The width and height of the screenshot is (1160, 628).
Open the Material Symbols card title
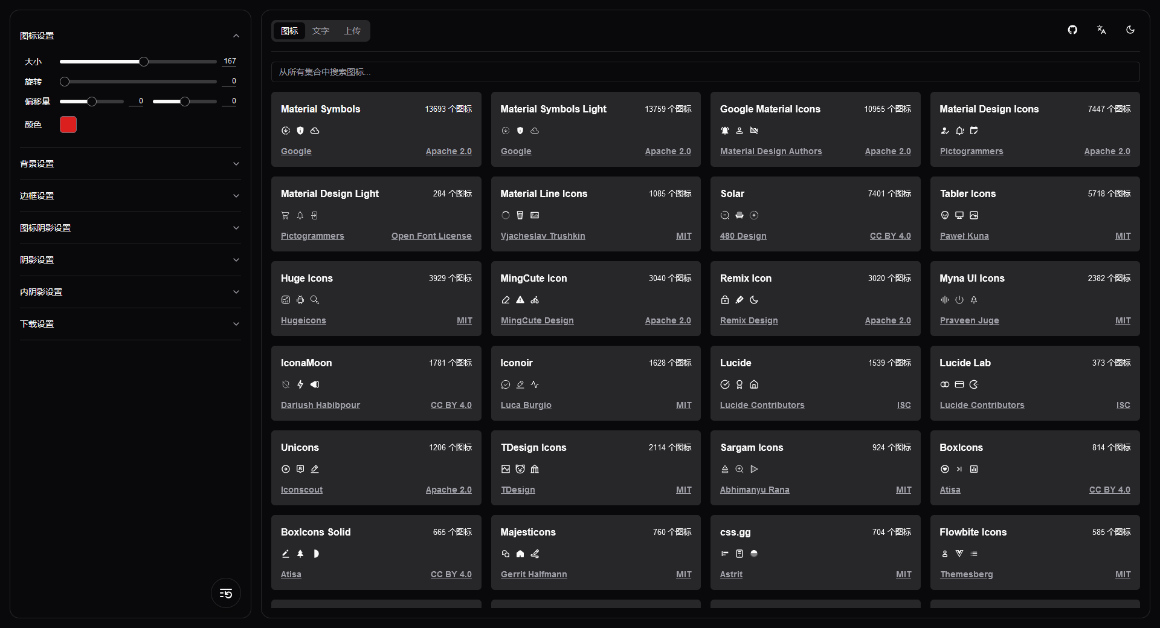coord(320,109)
